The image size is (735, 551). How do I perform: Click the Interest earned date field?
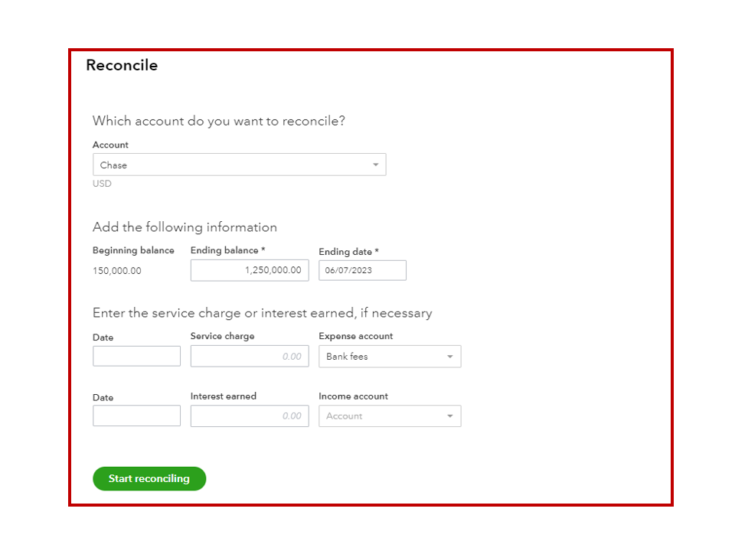point(136,416)
